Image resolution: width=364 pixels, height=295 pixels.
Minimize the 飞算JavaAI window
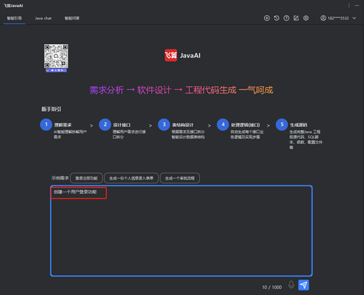pos(357,5)
